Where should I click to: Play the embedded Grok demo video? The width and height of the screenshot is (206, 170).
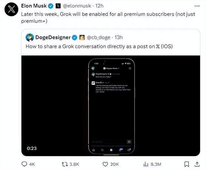click(x=111, y=106)
